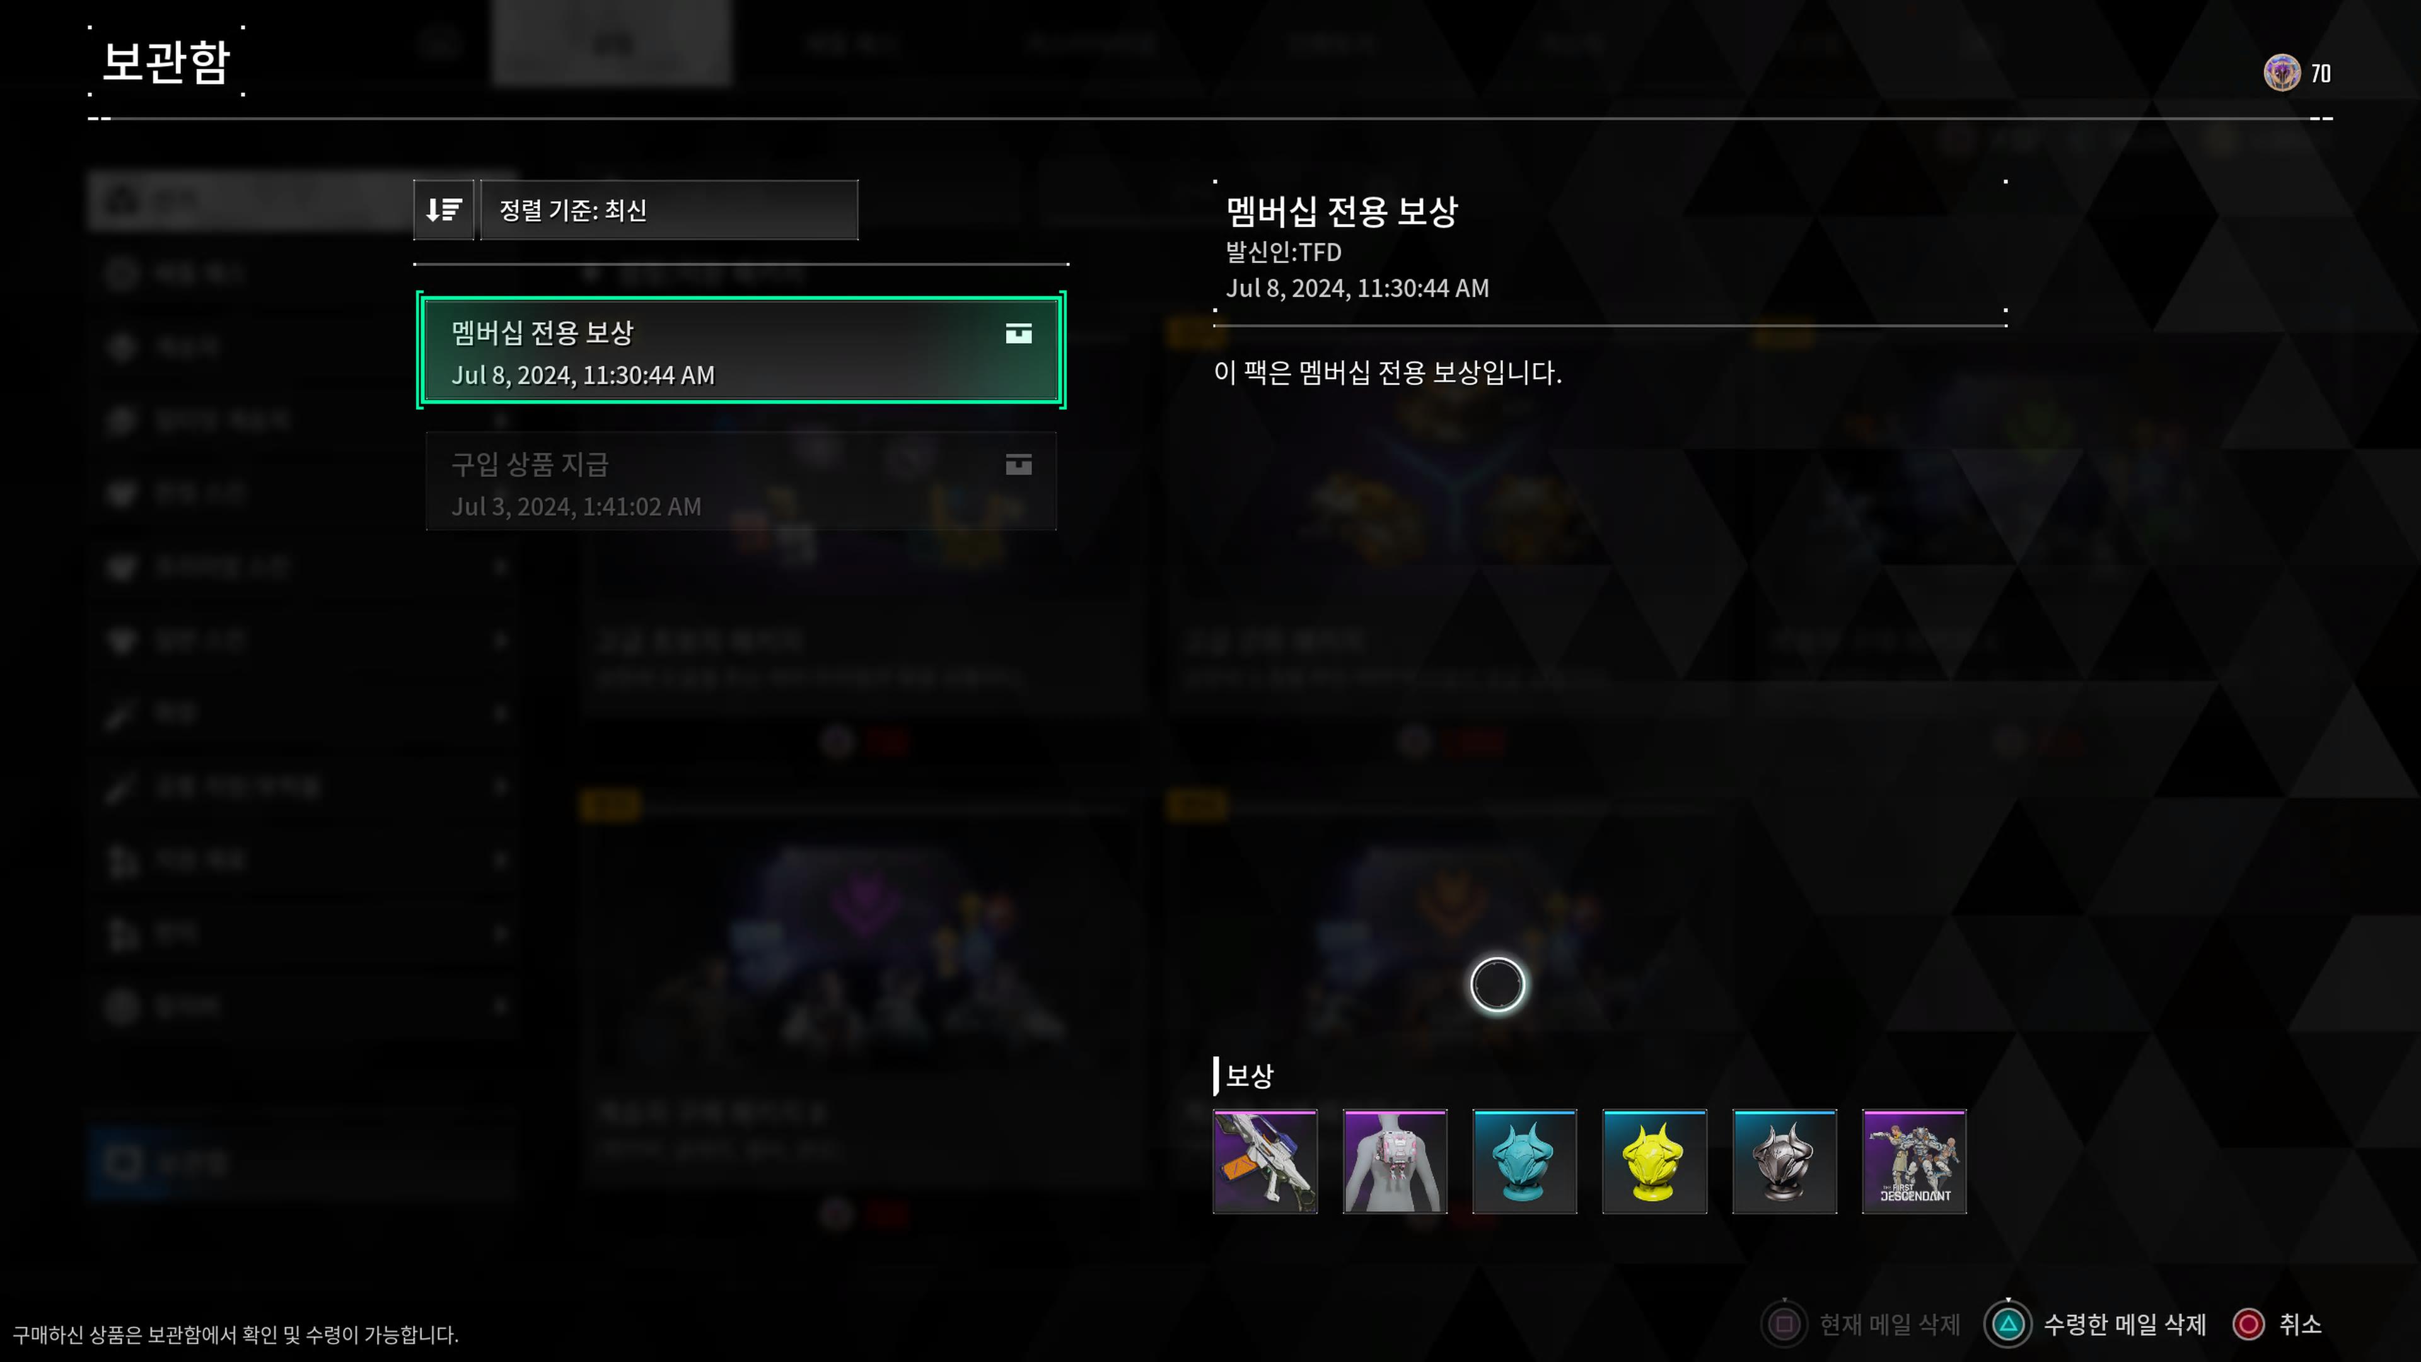
Task: Click the 보관함 page title
Action: pyautogui.click(x=166, y=62)
